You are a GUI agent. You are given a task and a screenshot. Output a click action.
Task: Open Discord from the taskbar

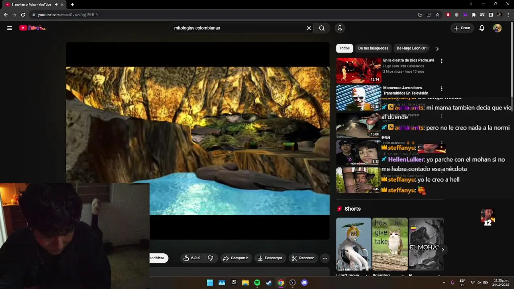tap(304, 283)
